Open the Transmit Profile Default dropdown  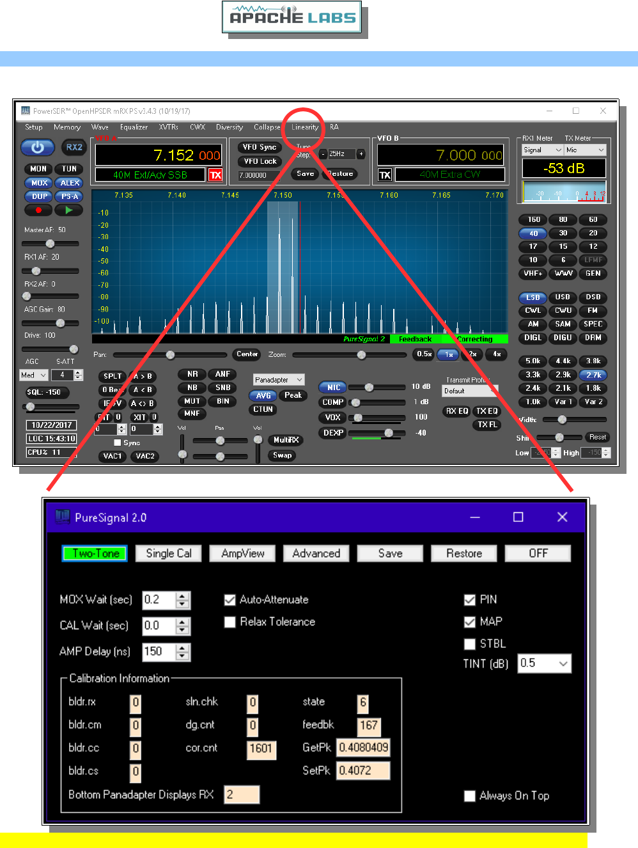[469, 391]
